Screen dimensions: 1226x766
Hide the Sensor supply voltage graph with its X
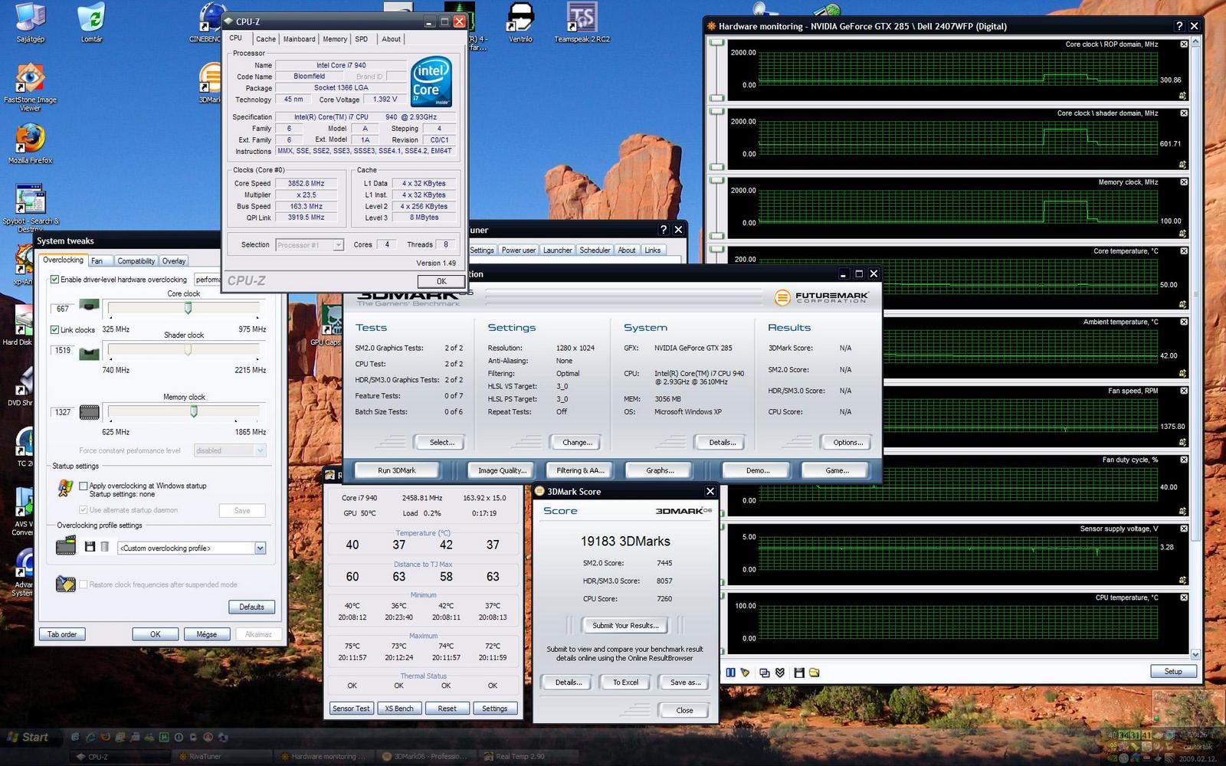coord(1183,529)
